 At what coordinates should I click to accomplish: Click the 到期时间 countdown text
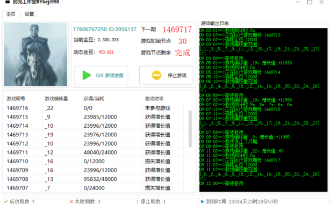(242, 201)
